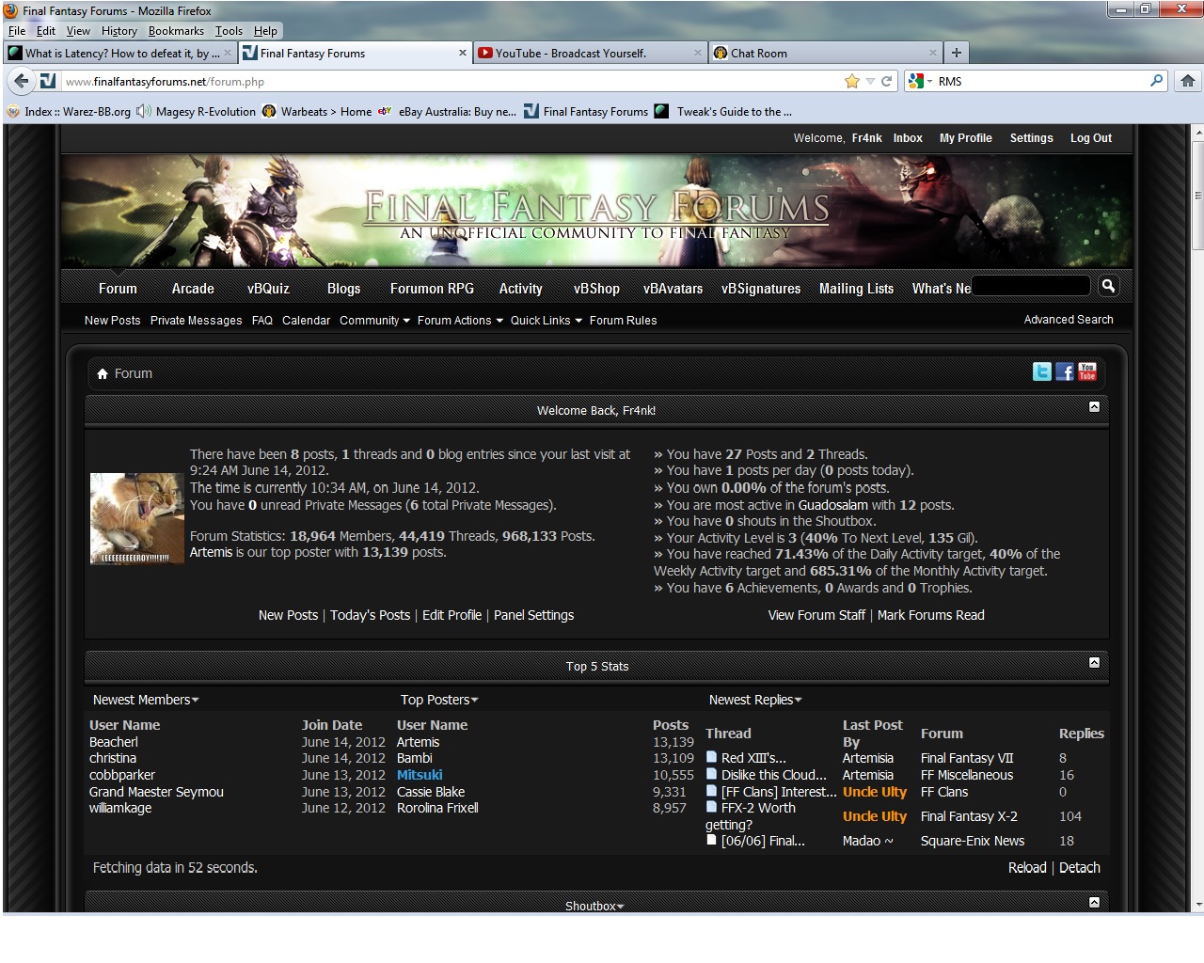Click Detach link in stats panel
Screen dimensions: 1204x963
tap(1080, 868)
